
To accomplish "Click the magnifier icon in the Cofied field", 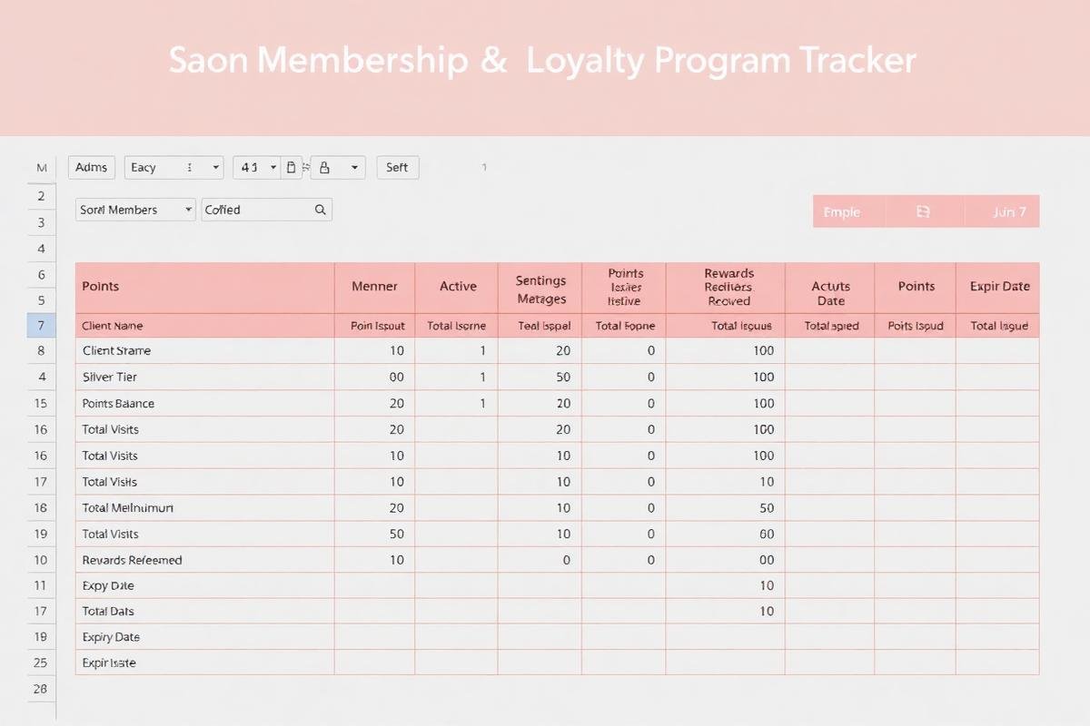I will click(x=320, y=210).
